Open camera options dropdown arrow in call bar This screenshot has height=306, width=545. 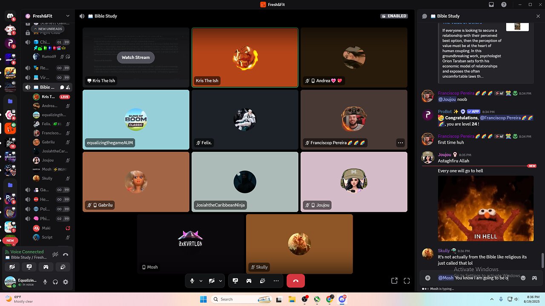click(x=221, y=280)
